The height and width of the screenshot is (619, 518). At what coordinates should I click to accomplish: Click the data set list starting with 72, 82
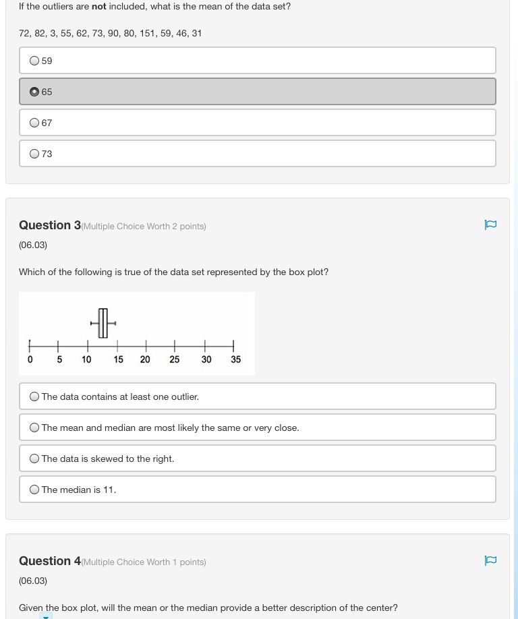111,33
